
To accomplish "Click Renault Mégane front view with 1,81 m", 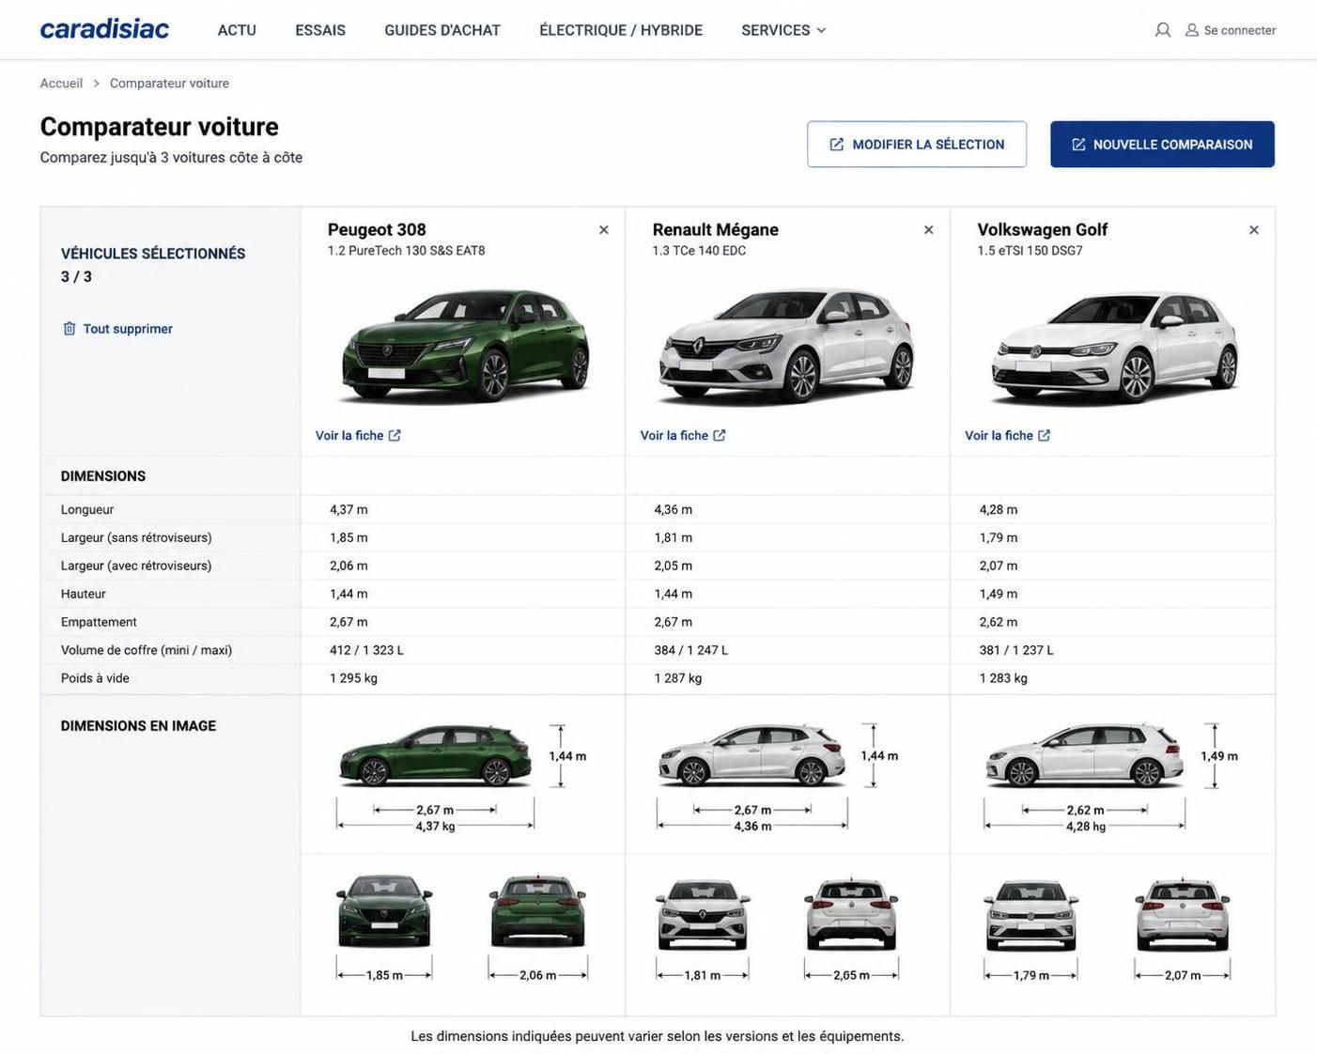I will tap(702, 915).
